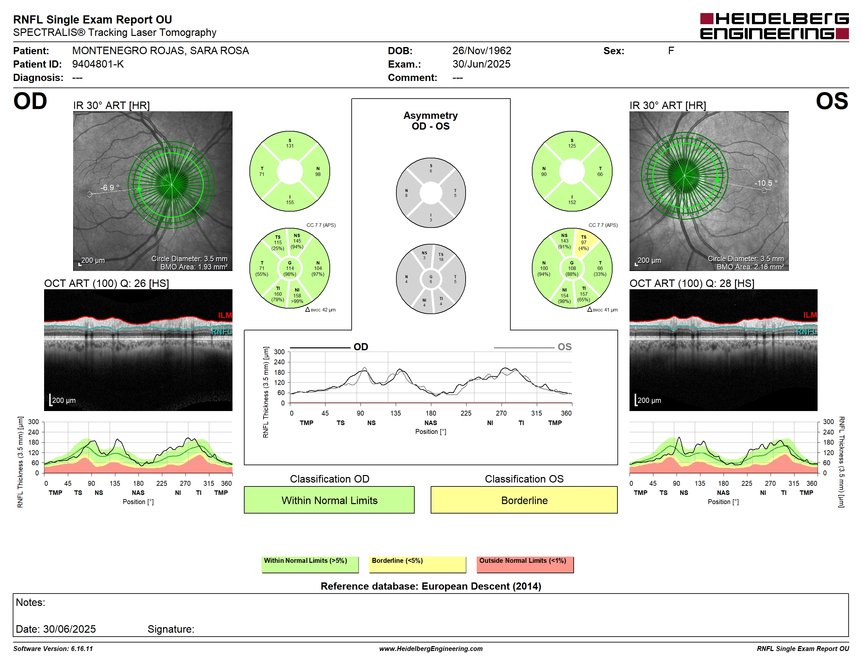Click the asymmetry nasal quadrant value 8
The width and height of the screenshot is (862, 666).
pos(406,195)
